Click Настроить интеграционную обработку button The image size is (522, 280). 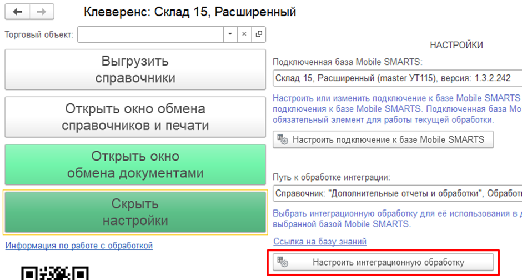(383, 262)
